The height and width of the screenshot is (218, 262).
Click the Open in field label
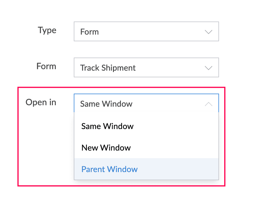(41, 102)
